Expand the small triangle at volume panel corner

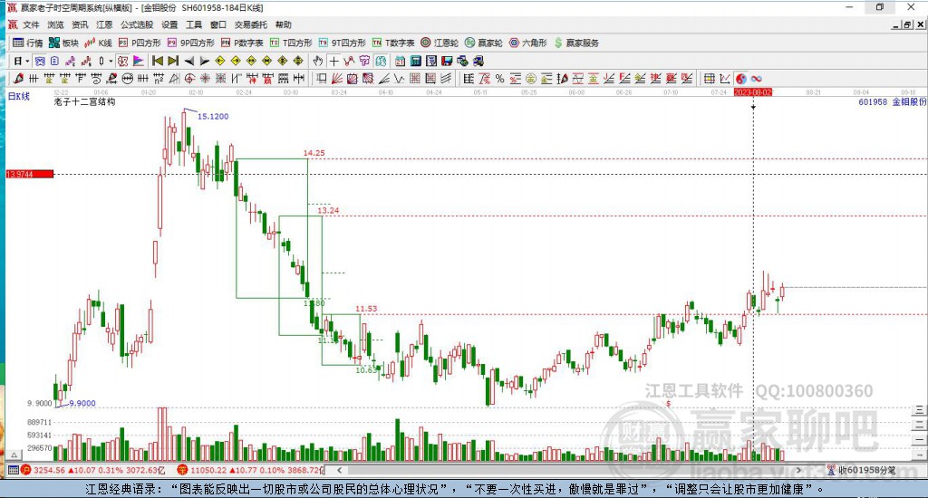coord(14,455)
